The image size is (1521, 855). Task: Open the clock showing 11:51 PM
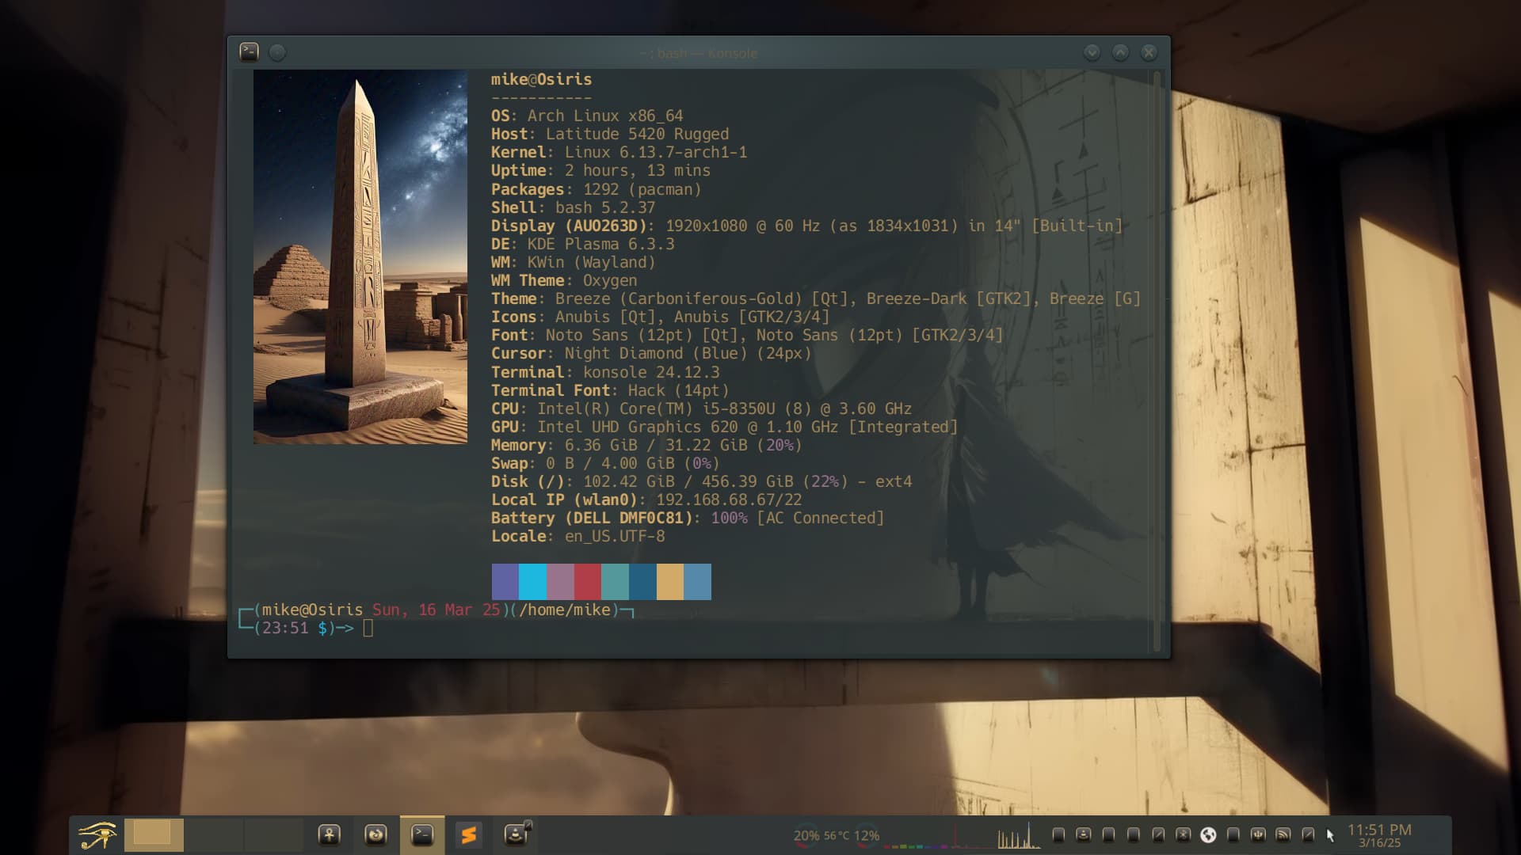1379,834
